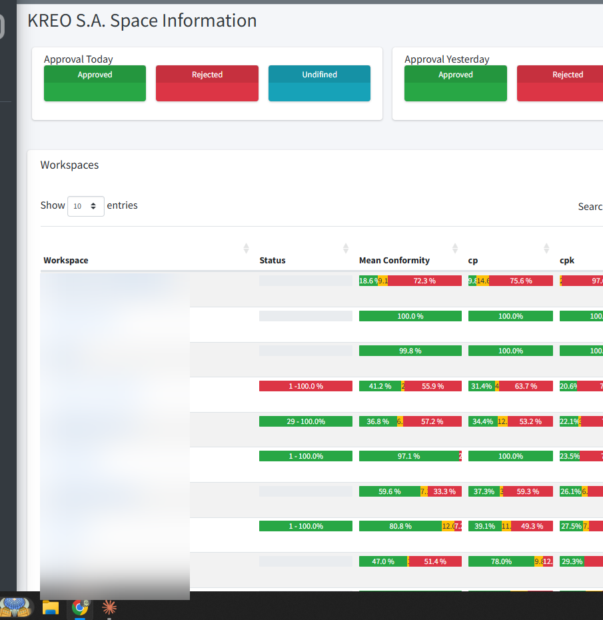
Task: Click the Approved card under Approval Today
Action: point(95,83)
